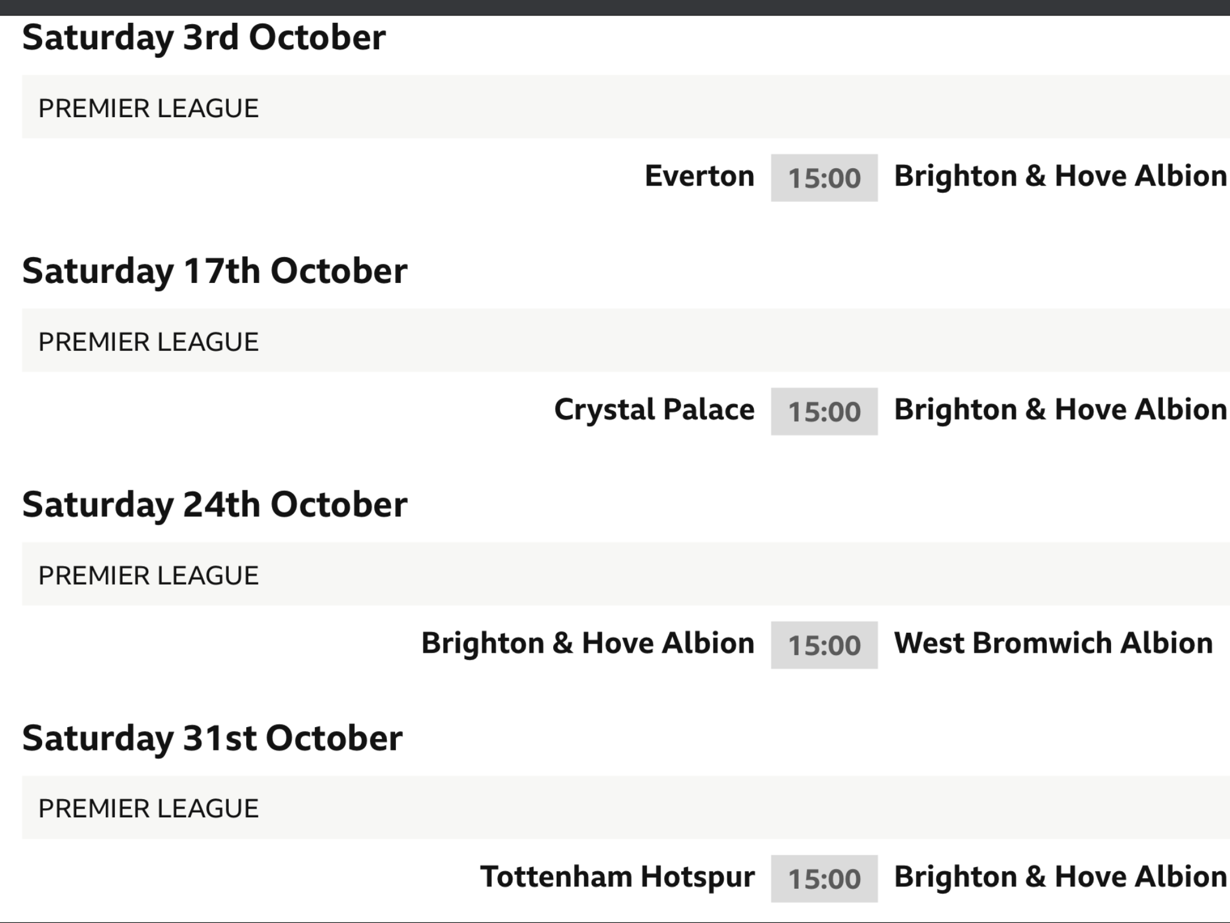This screenshot has height=923, width=1230.
Task: Select Premier League header under 31st October
Action: 626,808
